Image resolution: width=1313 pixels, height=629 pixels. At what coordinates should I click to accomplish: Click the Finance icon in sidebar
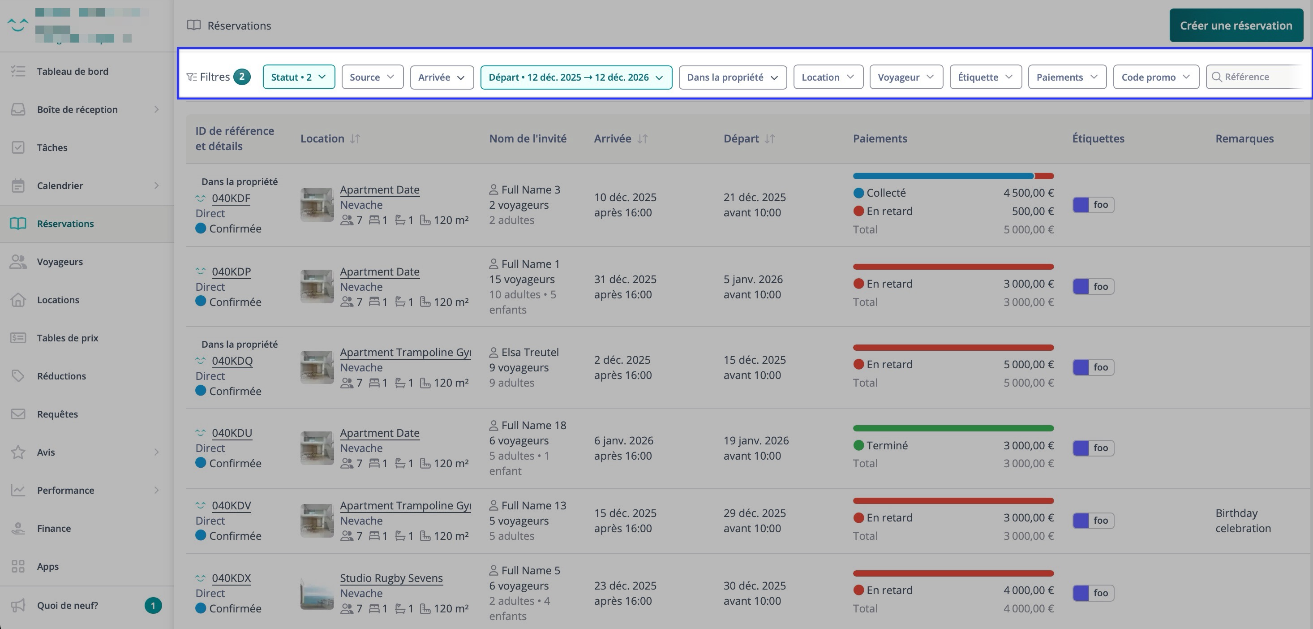tap(18, 529)
